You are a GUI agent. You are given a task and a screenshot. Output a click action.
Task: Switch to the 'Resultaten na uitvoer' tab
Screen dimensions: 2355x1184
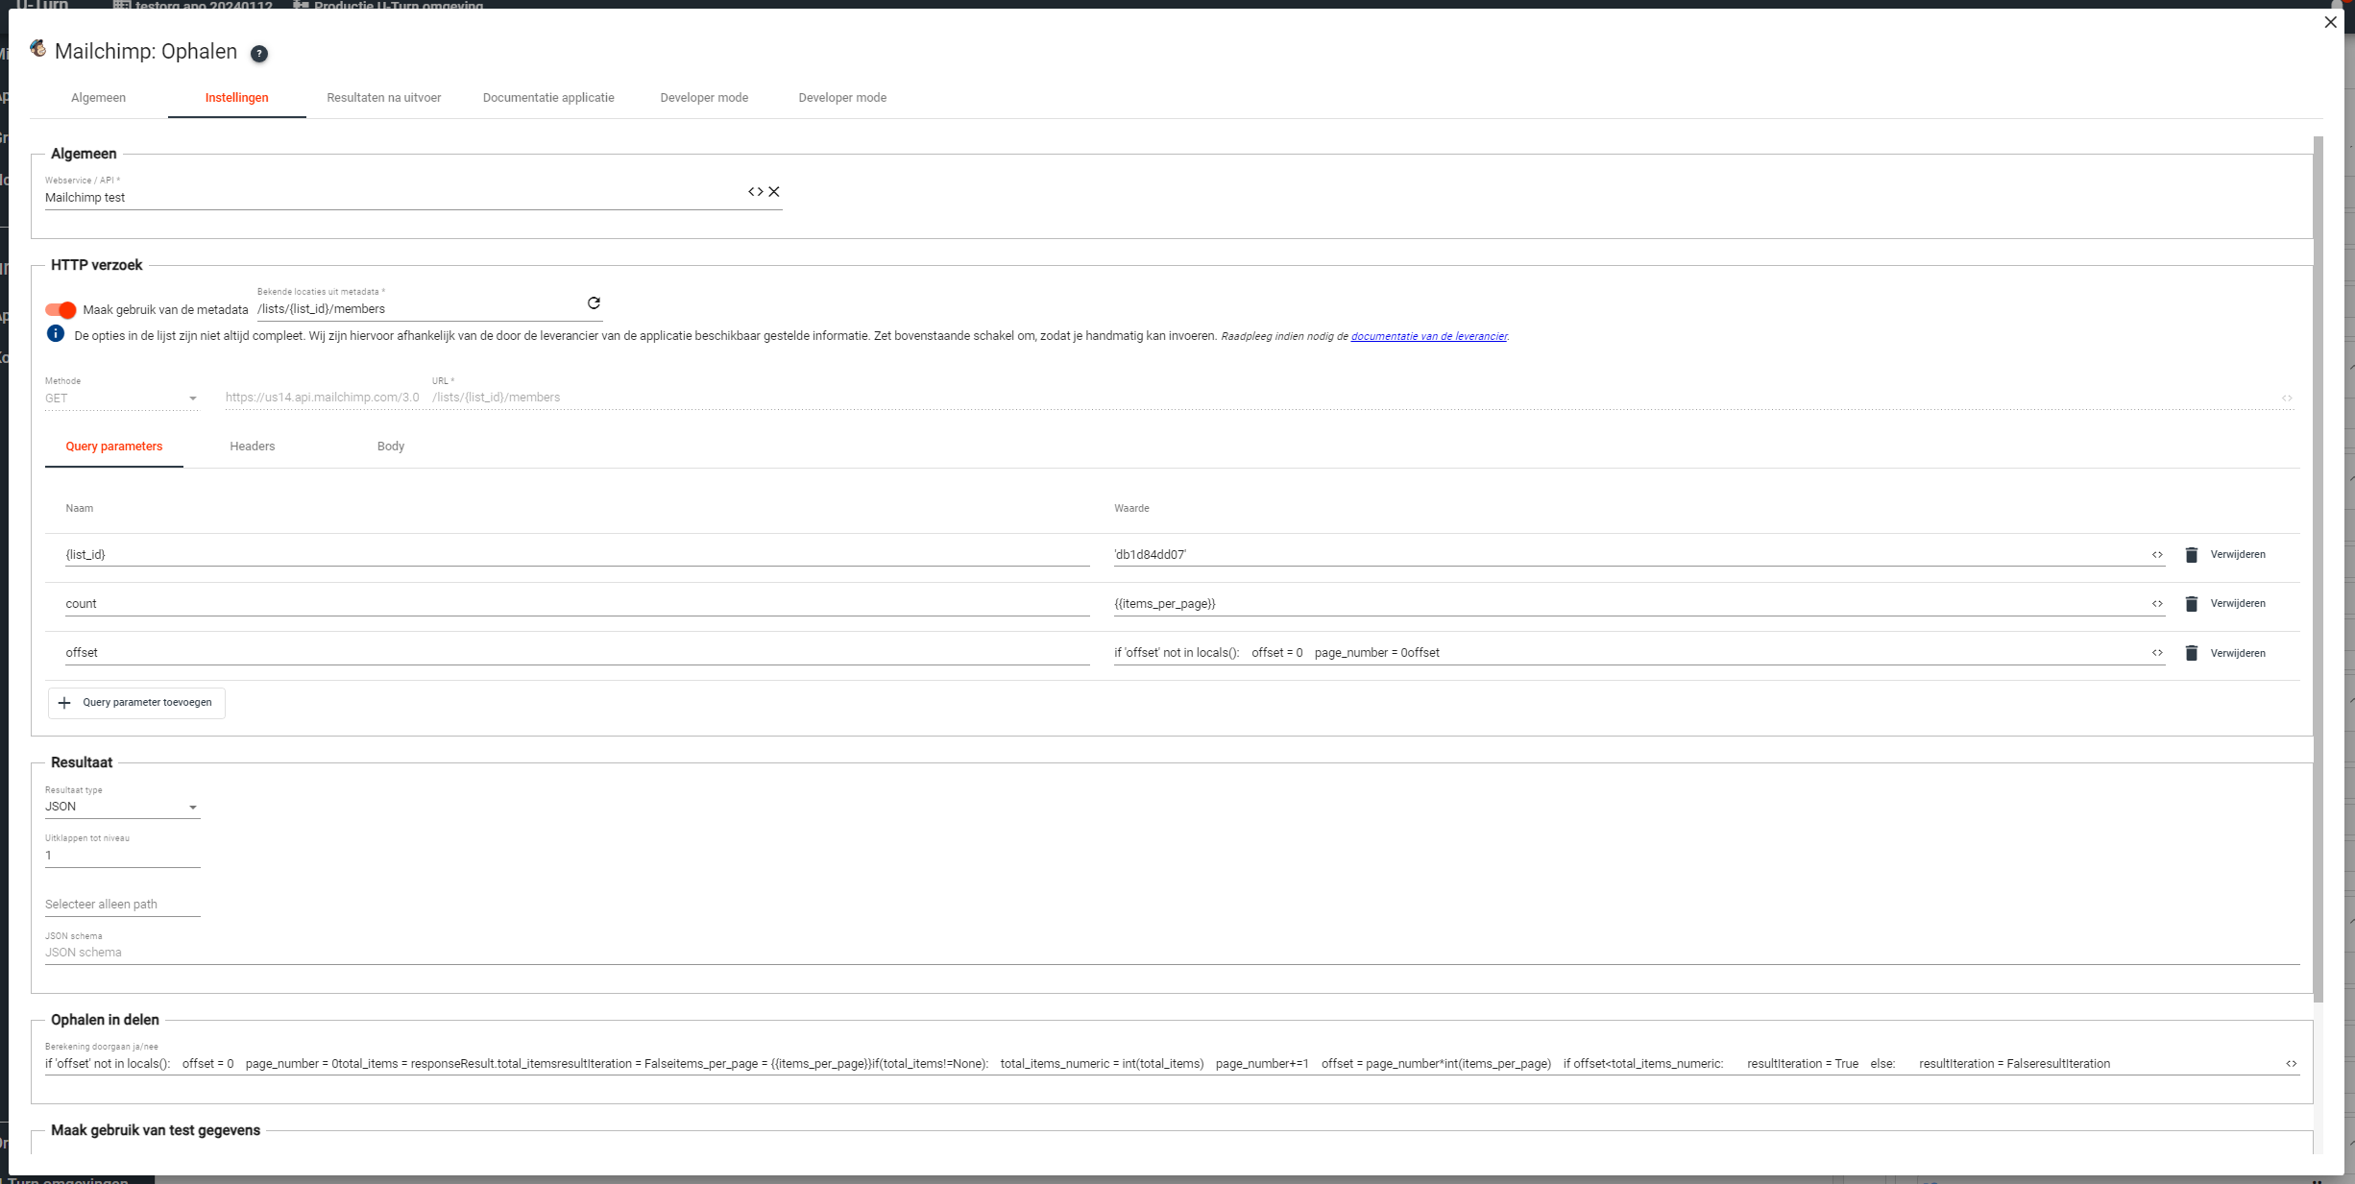pos(383,98)
